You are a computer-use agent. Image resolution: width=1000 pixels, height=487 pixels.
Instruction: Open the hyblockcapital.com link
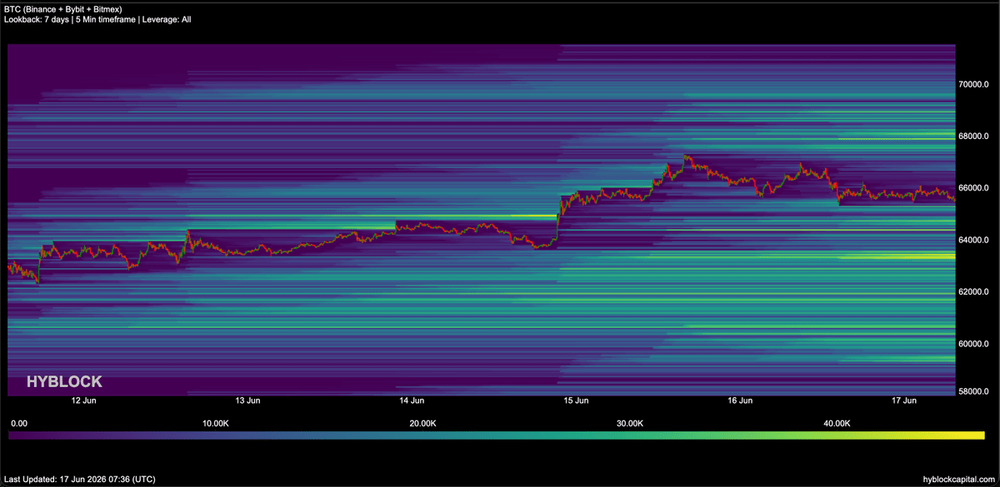[950, 480]
